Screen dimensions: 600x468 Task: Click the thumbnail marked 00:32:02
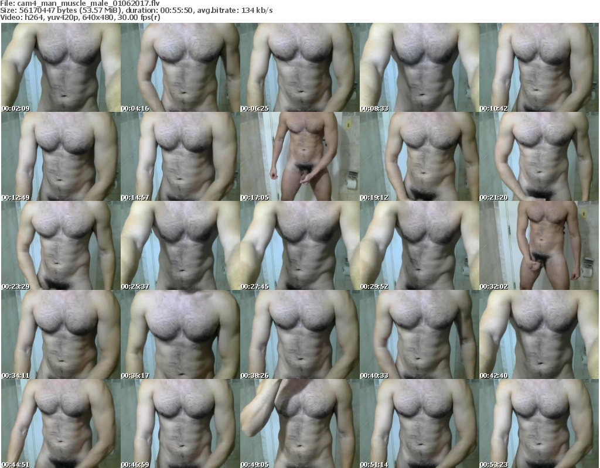539,245
